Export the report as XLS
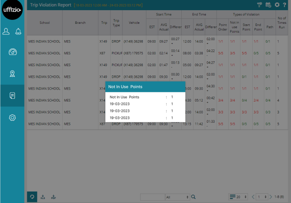 43,197
